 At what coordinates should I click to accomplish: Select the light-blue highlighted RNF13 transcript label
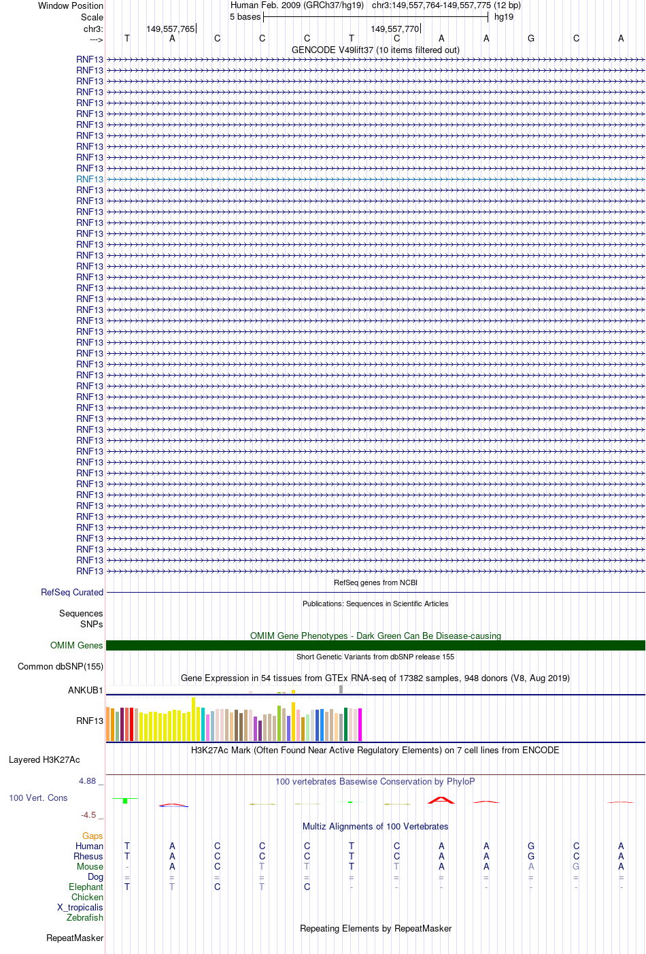tap(90, 179)
